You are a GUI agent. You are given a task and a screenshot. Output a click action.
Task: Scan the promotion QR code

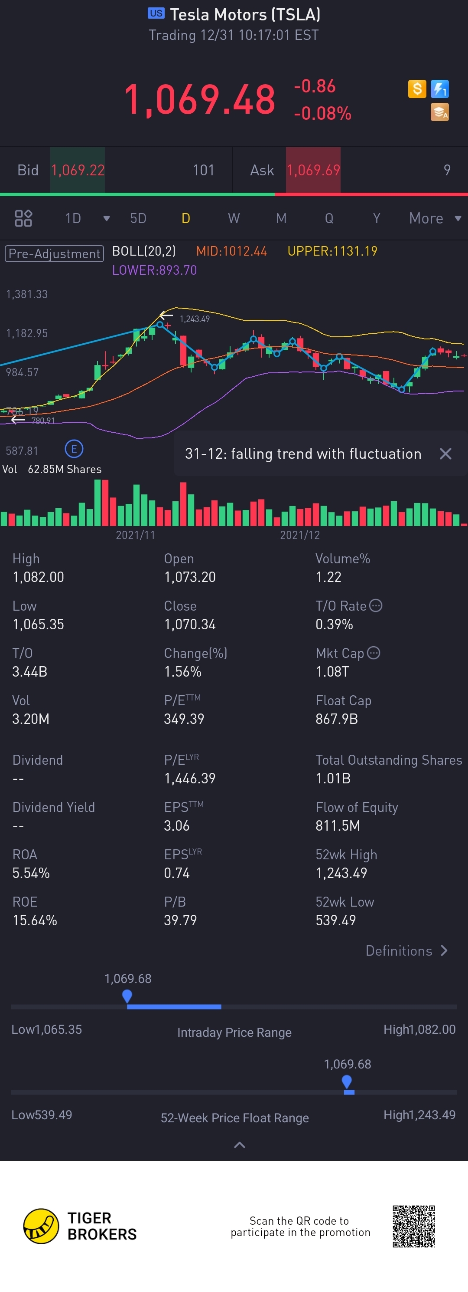coord(413,1226)
